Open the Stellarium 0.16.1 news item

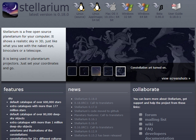click(x=85, y=119)
